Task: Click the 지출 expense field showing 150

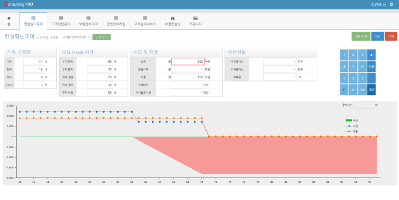Action: [x=188, y=77]
